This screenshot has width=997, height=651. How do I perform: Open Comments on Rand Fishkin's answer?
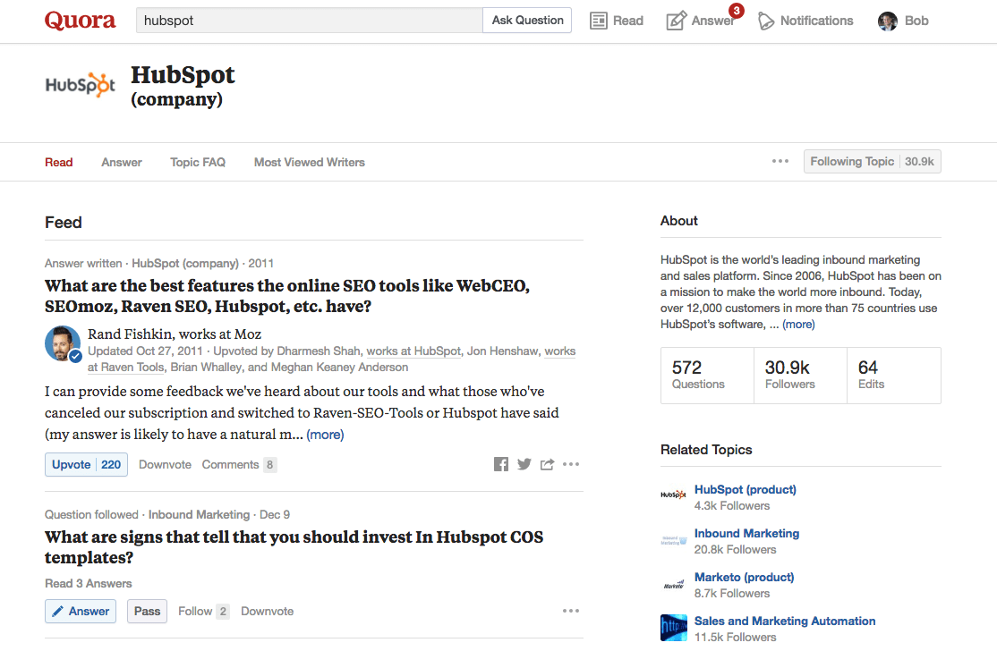click(239, 464)
